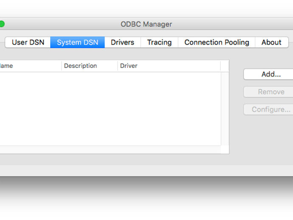The height and width of the screenshot is (220, 293).
Task: Sort by the Description column header
Action: [90, 66]
